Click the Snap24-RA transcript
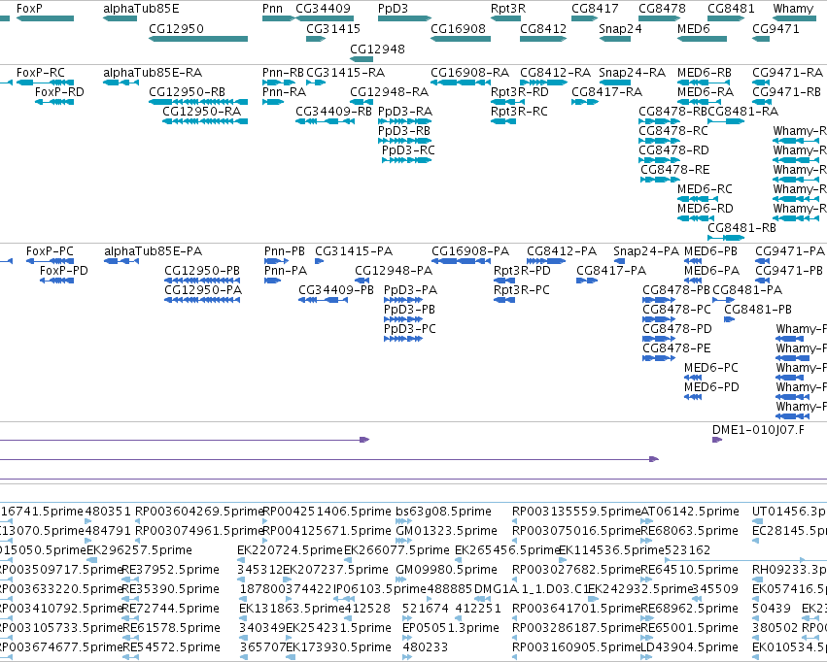 [x=615, y=83]
